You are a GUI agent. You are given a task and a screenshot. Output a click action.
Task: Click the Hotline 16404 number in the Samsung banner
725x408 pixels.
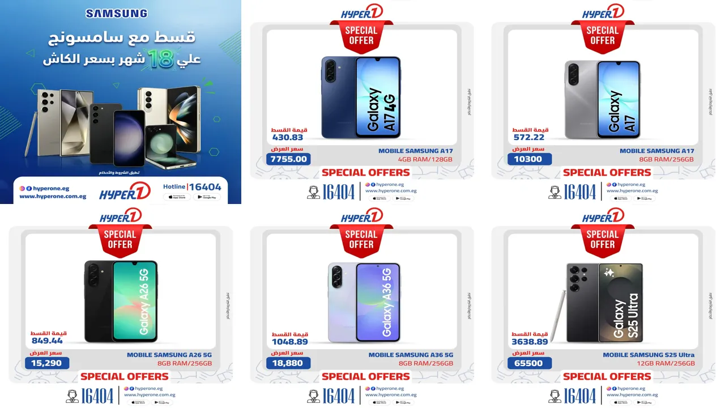pyautogui.click(x=192, y=186)
